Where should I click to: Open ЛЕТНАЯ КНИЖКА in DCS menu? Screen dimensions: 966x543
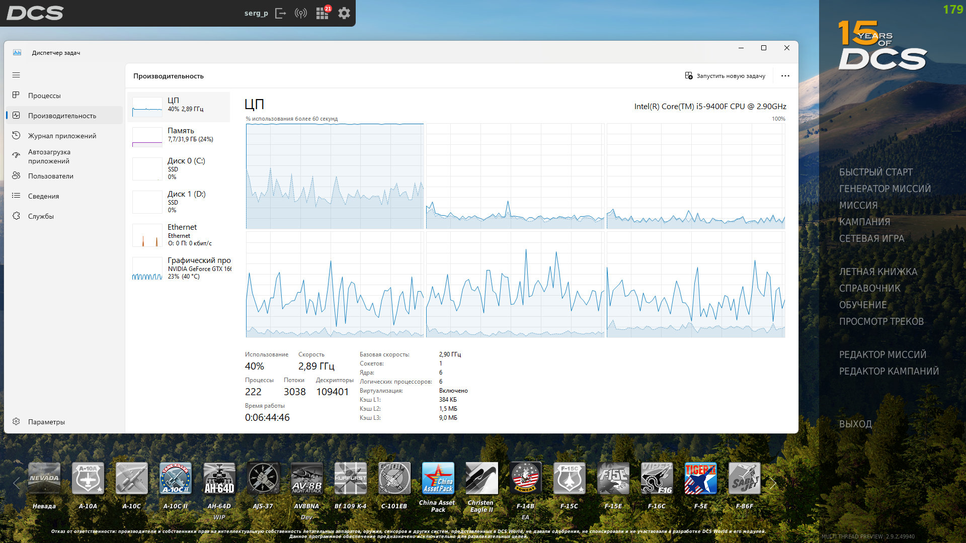coord(878,272)
